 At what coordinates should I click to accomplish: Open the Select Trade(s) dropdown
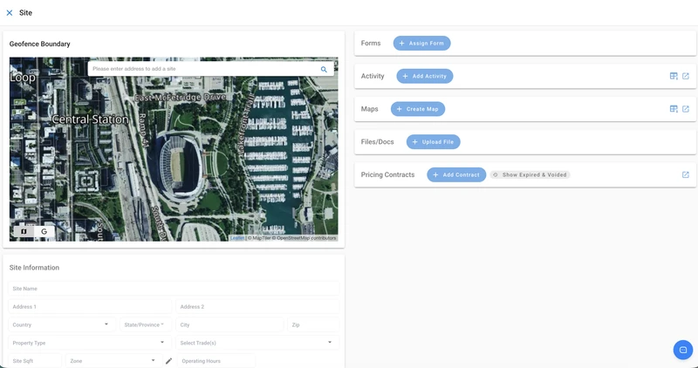[x=257, y=343]
